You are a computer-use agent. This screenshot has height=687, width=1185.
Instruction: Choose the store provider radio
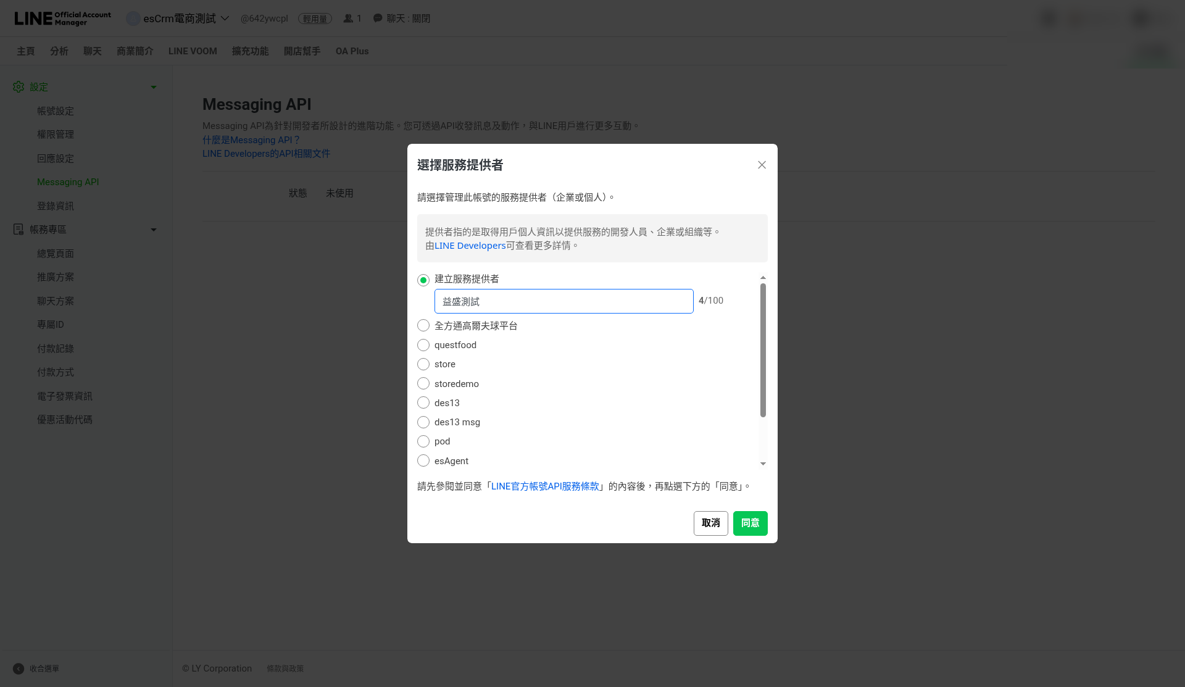pyautogui.click(x=423, y=364)
